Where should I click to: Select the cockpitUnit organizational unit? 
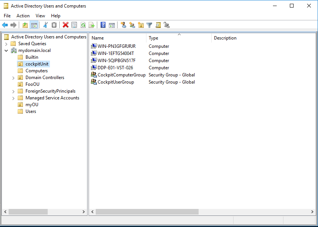click(x=37, y=64)
